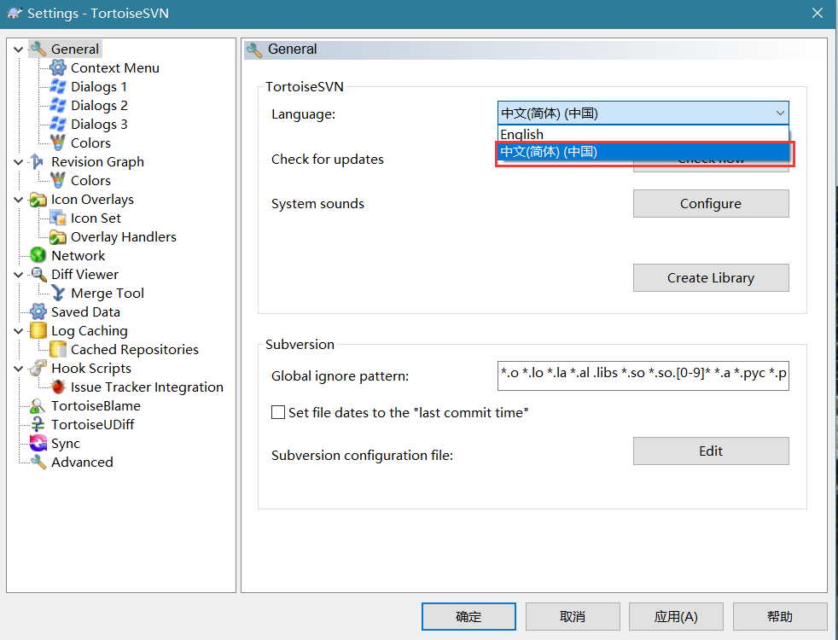This screenshot has width=838, height=640.
Task: Click the Icon Overlays folder icon
Action: (38, 200)
